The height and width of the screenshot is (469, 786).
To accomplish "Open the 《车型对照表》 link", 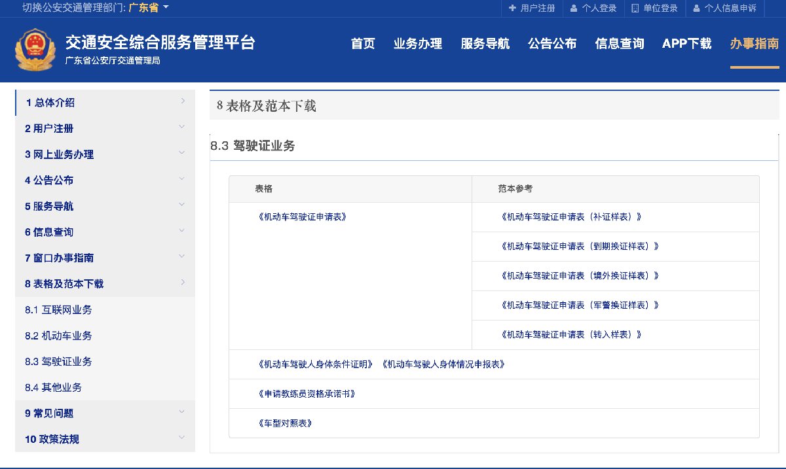I will click(x=285, y=423).
